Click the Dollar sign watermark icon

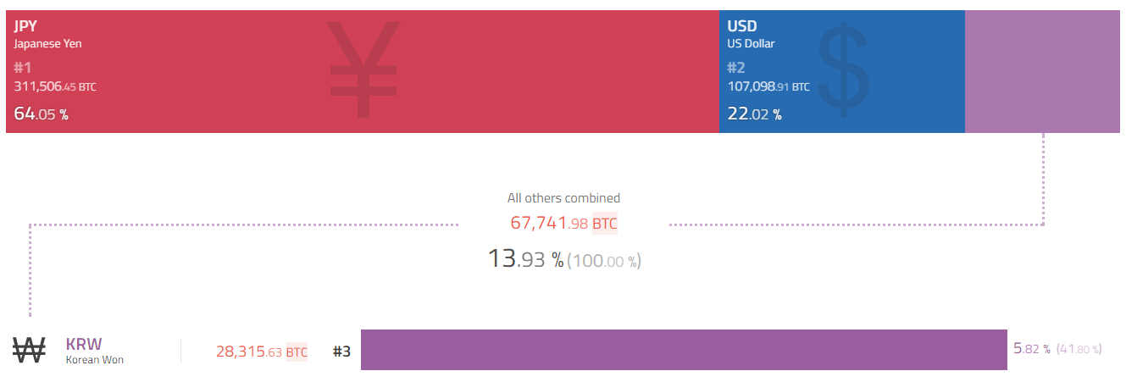844,70
